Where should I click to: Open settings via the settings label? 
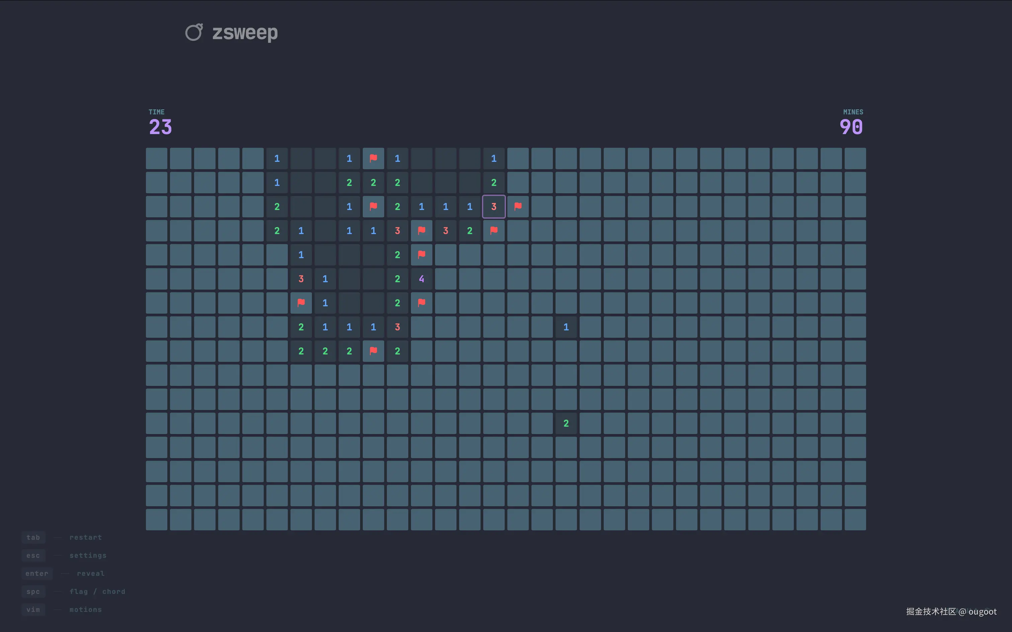[x=88, y=555]
